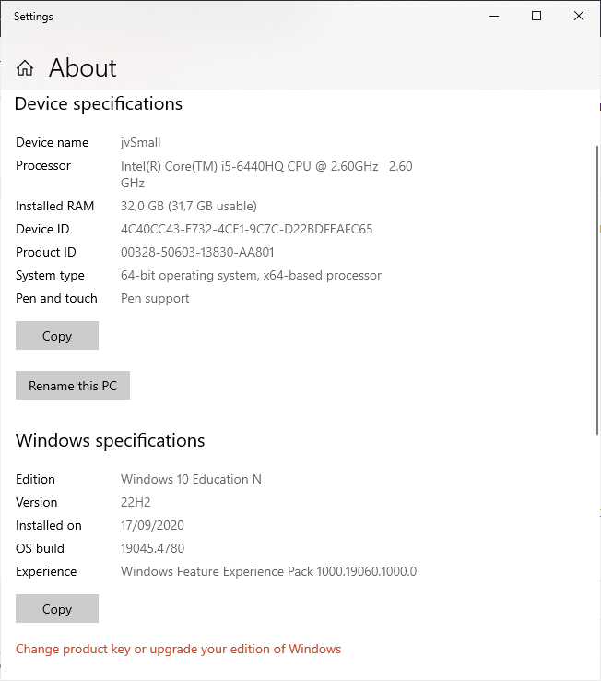Click the version value 22H2
Image resolution: width=601 pixels, height=681 pixels.
(136, 502)
